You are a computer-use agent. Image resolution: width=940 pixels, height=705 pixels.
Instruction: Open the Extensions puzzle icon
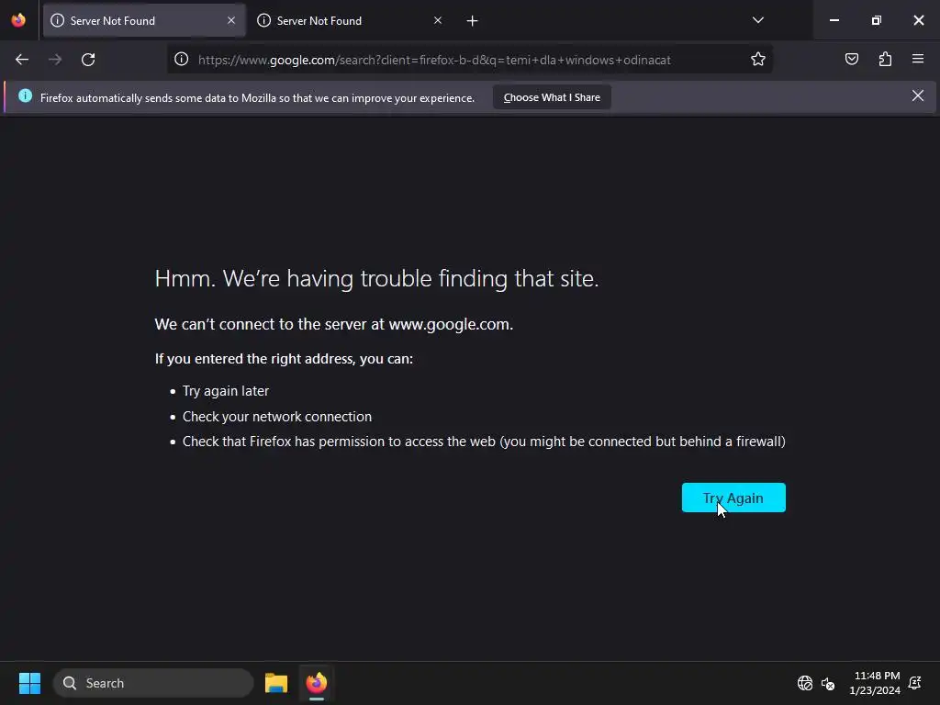[x=885, y=60]
